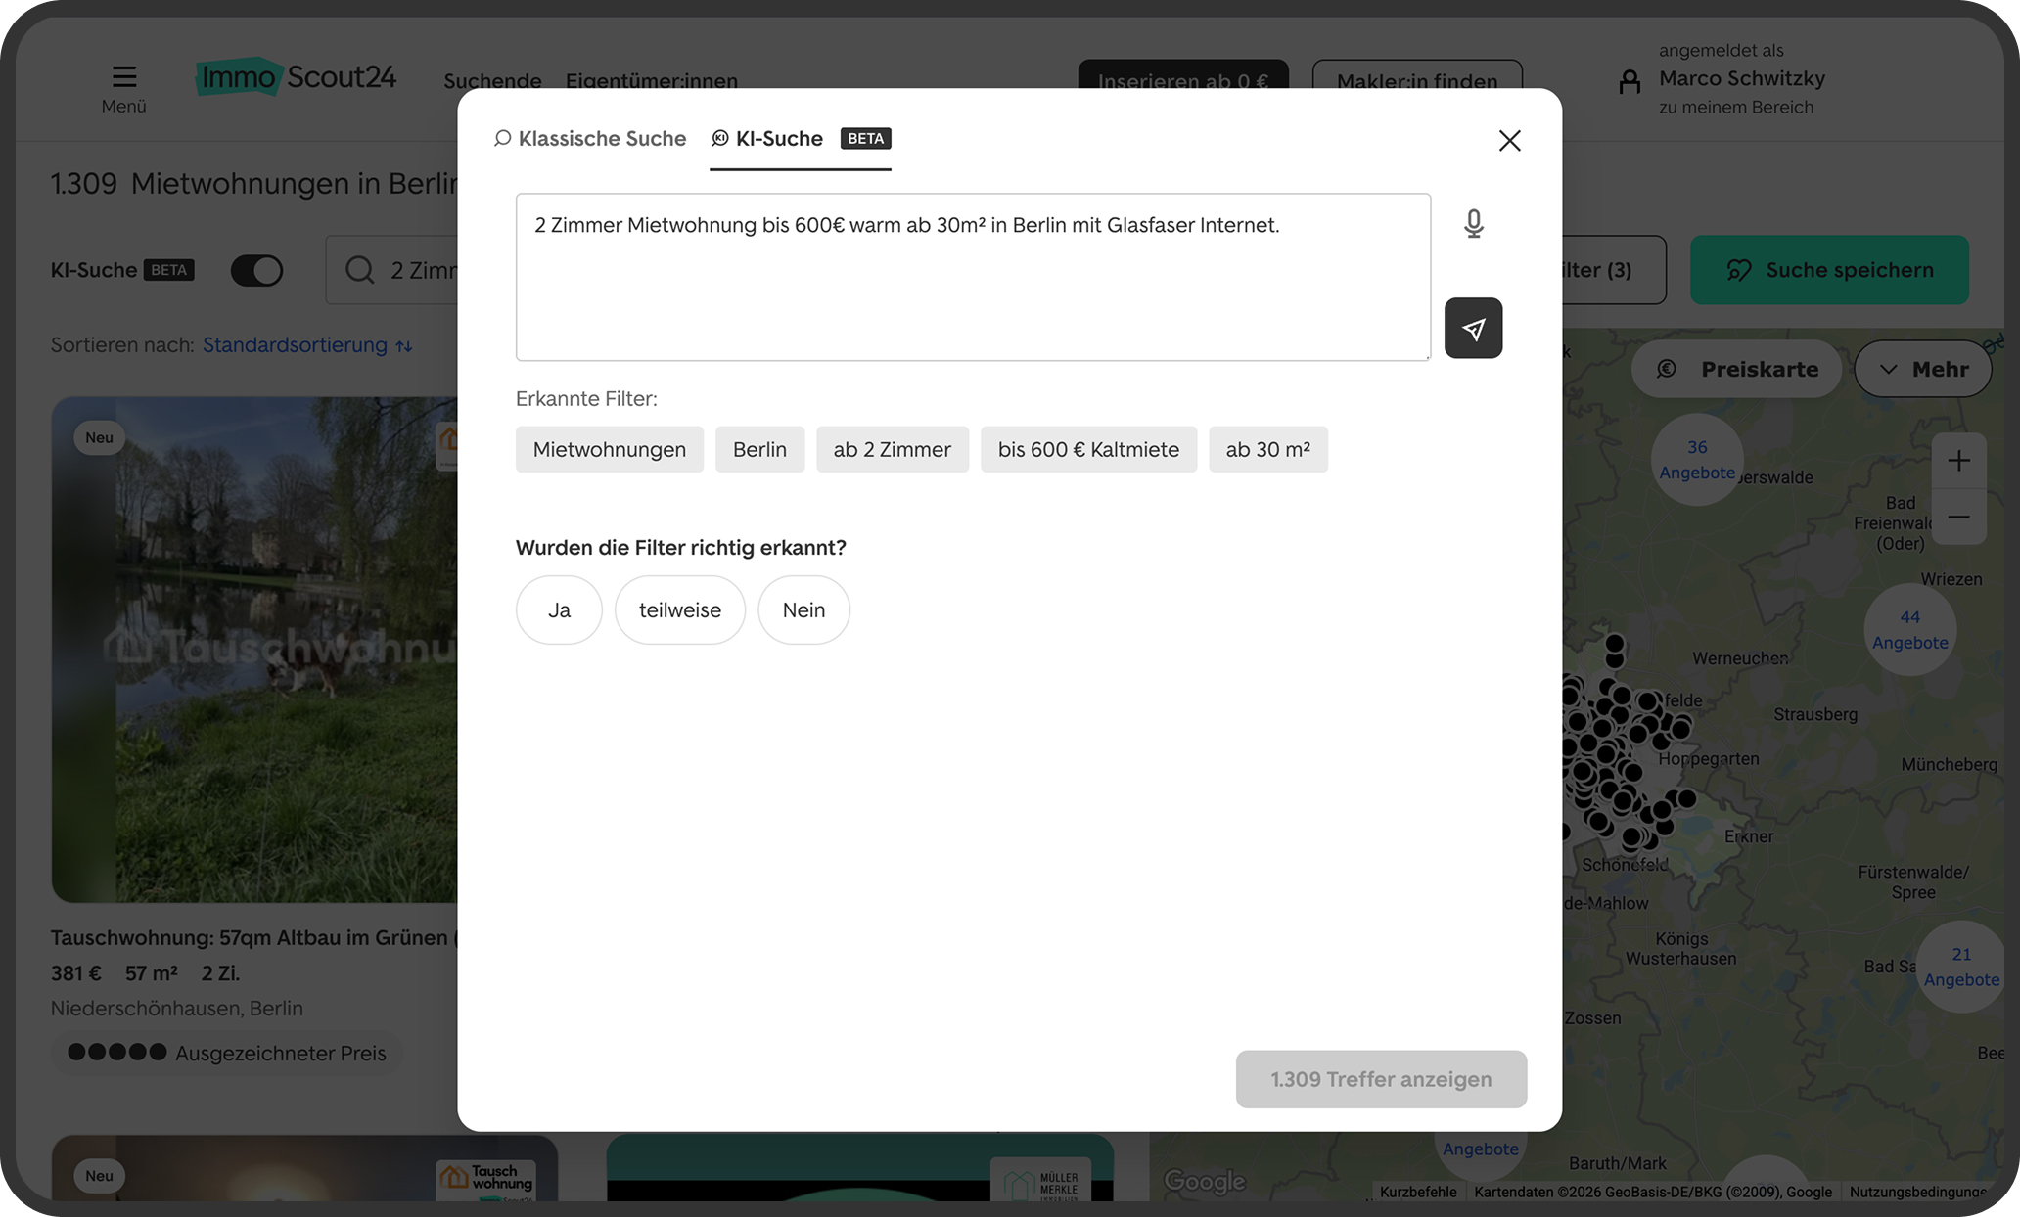Click the magnifier icon in the search bar
This screenshot has height=1217, width=2020.
click(359, 270)
